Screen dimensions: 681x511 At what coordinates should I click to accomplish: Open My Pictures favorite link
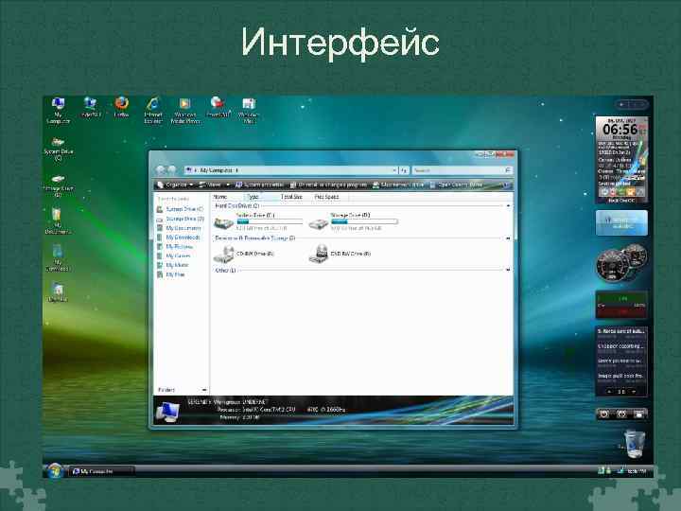tap(175, 247)
